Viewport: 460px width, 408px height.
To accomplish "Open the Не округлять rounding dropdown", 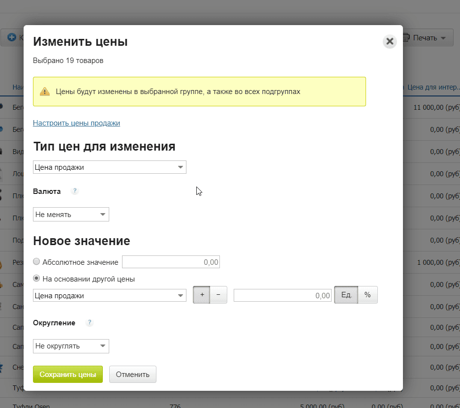I will (71, 346).
